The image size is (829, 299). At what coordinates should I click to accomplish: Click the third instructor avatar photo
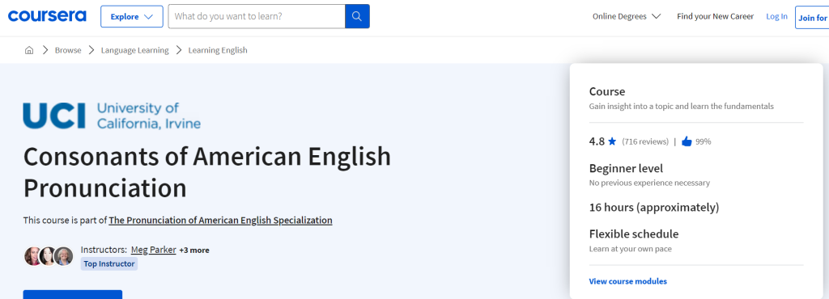tap(63, 256)
